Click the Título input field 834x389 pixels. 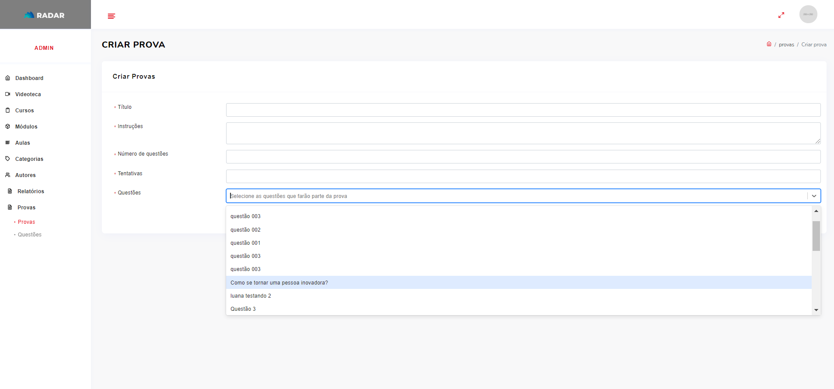[523, 110]
